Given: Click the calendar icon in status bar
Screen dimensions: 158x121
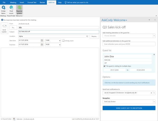Looking at the screenshot, I should [14, 119].
